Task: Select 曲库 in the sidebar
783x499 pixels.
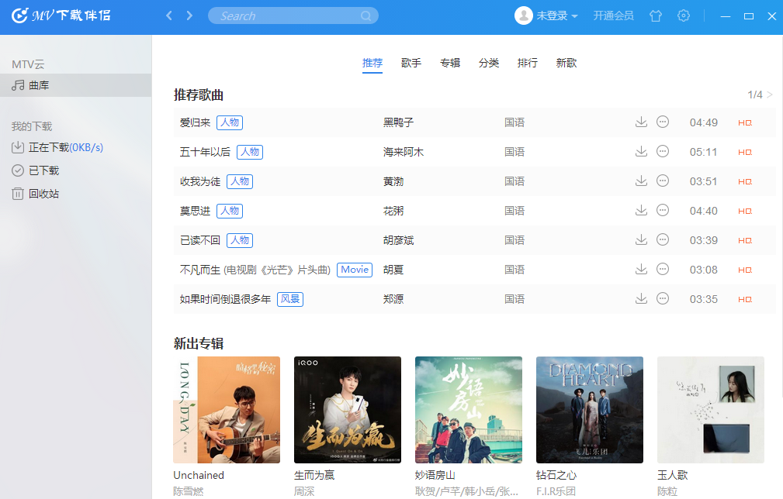Action: (76, 85)
